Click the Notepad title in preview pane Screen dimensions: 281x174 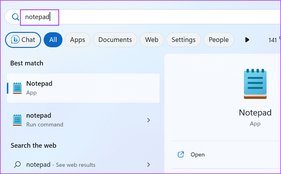click(x=255, y=113)
